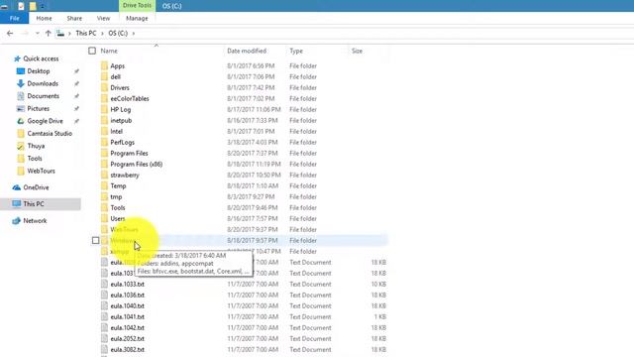The width and height of the screenshot is (634, 357).
Task: Open Network in navigation pane
Action: click(x=35, y=221)
